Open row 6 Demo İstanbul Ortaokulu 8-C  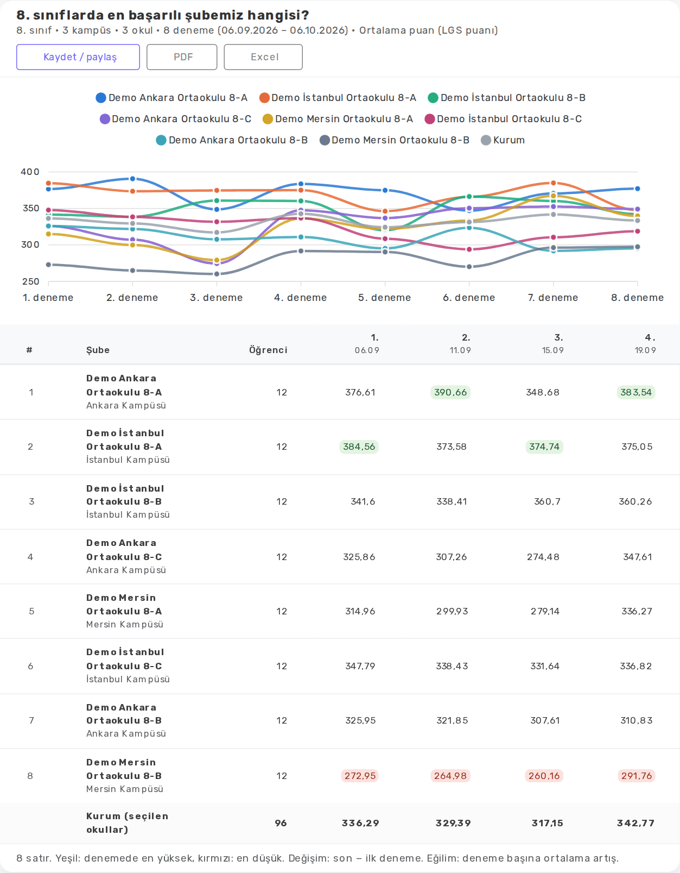pyautogui.click(x=340, y=666)
